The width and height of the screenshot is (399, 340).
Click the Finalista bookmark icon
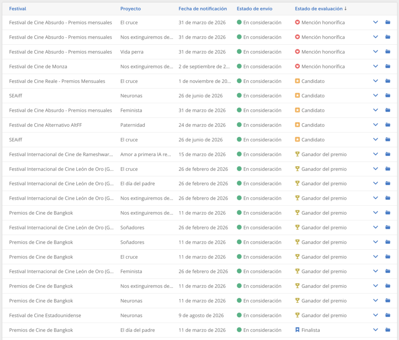[297, 330]
